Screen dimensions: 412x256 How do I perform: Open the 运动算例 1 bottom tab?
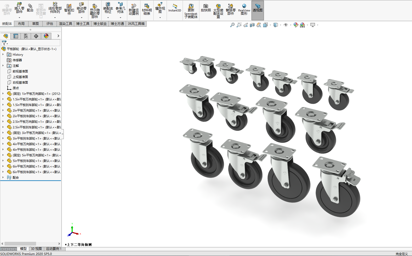pyautogui.click(x=54, y=249)
